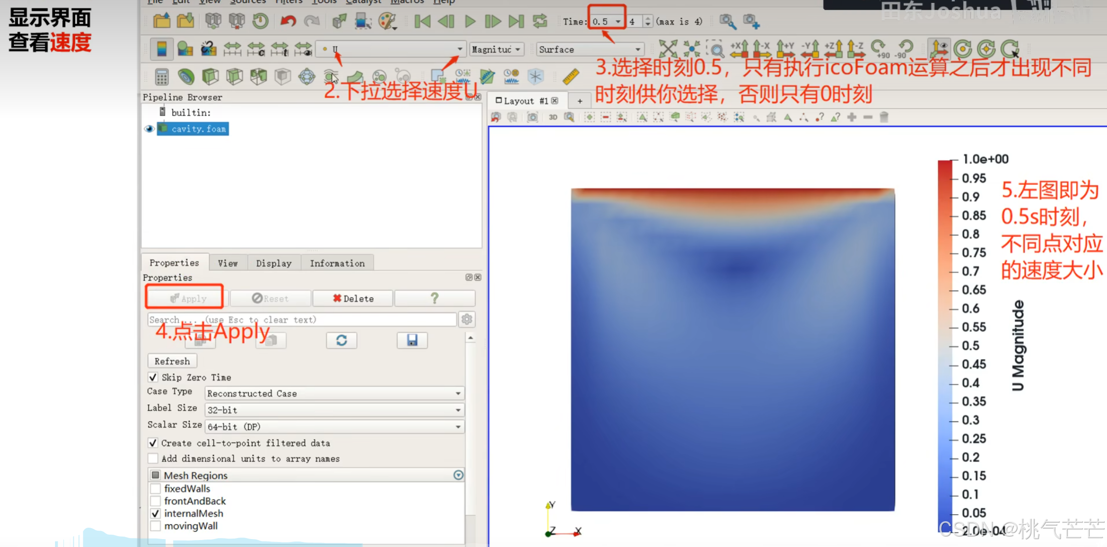The image size is (1107, 547).
Task: Click the Play animation button
Action: pos(469,21)
